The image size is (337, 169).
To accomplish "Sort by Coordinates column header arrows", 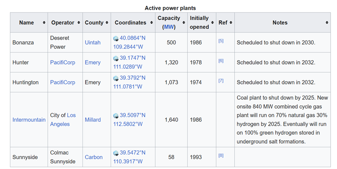I will (x=151, y=22).
